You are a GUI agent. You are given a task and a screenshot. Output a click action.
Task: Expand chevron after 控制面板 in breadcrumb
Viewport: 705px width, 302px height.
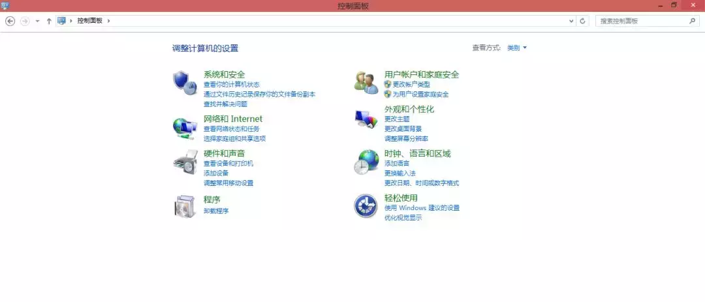[109, 21]
